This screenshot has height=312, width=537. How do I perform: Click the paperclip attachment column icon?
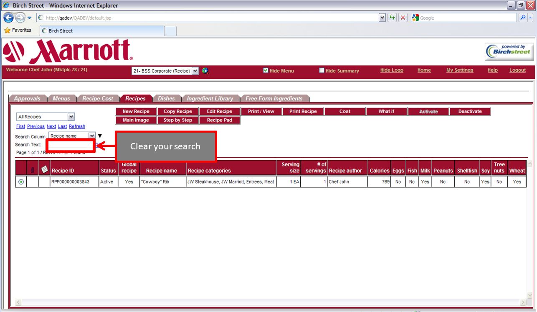point(33,170)
